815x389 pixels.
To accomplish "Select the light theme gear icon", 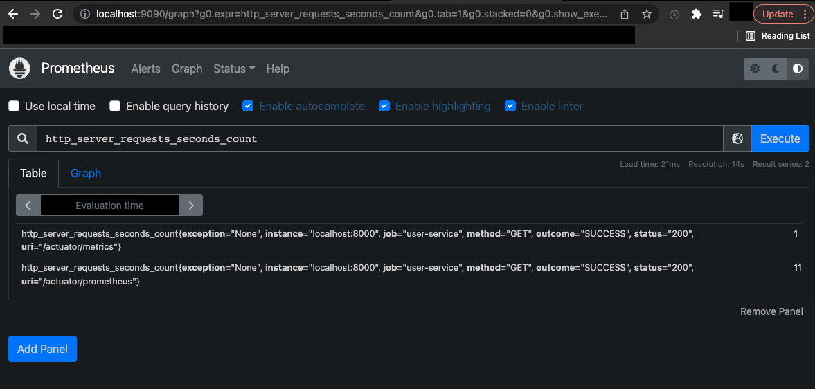I will 755,69.
